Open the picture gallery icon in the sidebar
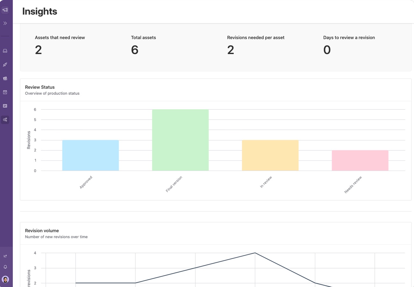Screen dimensions: 414x287 click(x=5, y=106)
